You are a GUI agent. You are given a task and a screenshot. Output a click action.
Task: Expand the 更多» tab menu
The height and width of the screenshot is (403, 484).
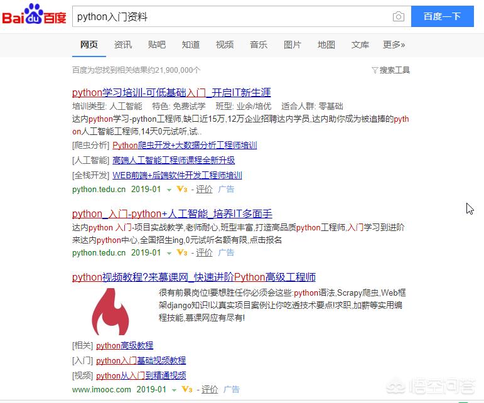tap(394, 45)
